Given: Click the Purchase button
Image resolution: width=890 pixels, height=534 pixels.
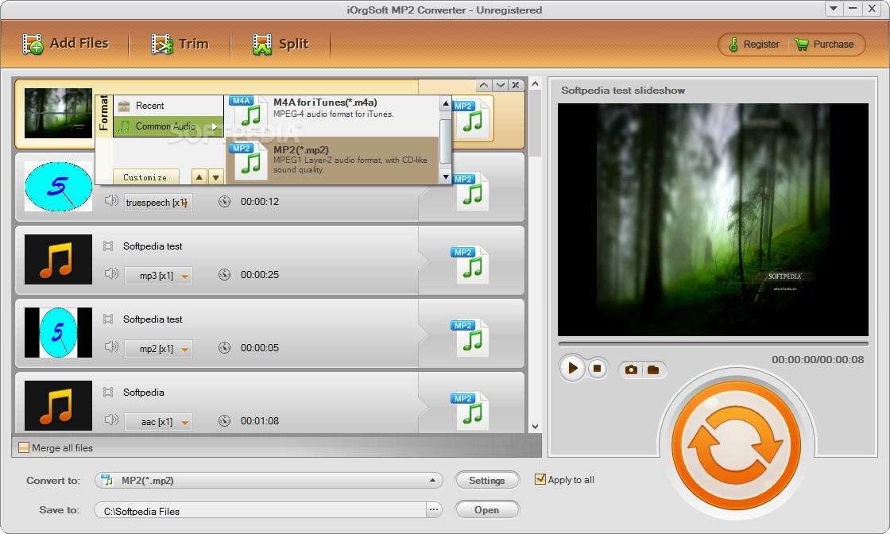Looking at the screenshot, I should (824, 44).
